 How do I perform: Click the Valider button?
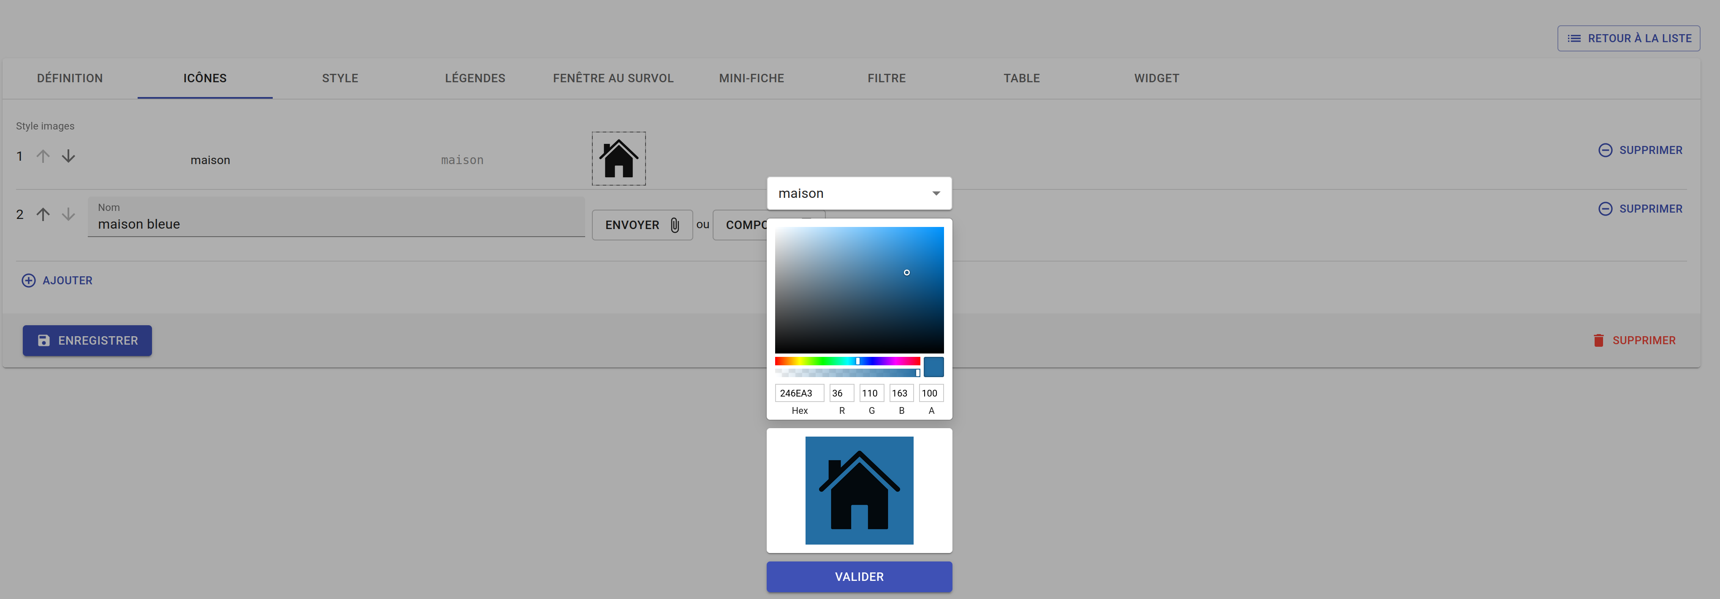(x=859, y=577)
